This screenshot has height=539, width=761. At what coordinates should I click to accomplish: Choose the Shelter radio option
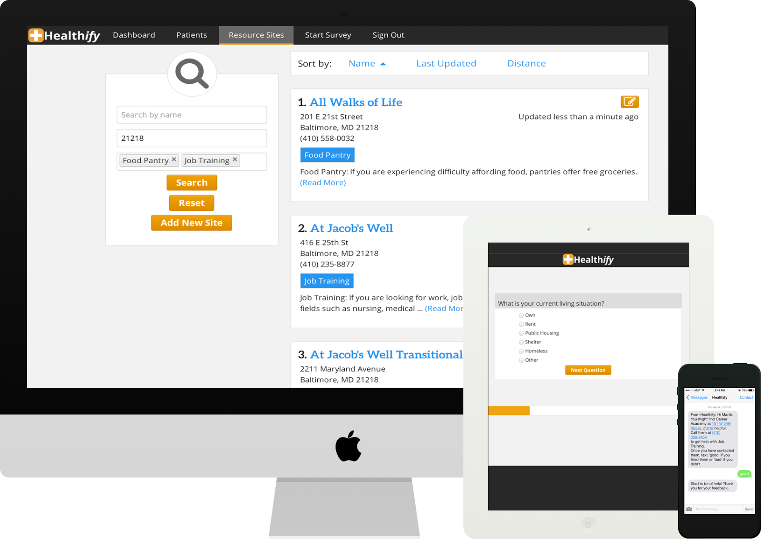click(521, 342)
